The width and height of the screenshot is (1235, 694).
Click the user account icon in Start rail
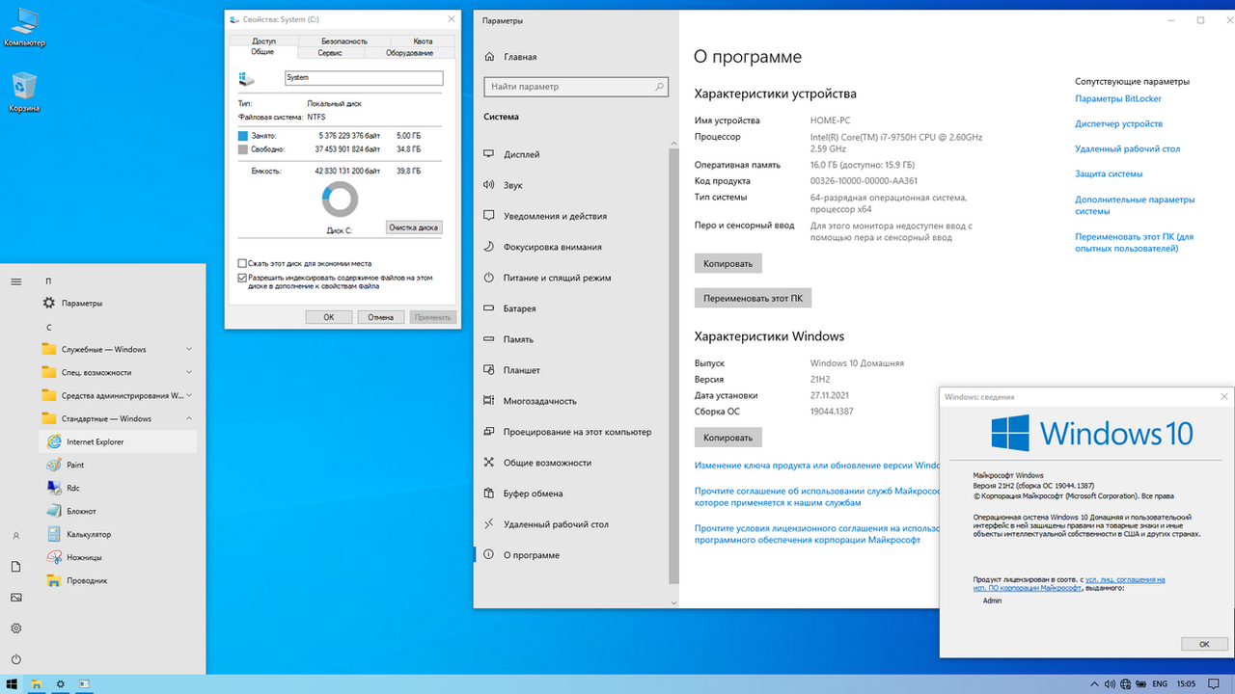(15, 535)
